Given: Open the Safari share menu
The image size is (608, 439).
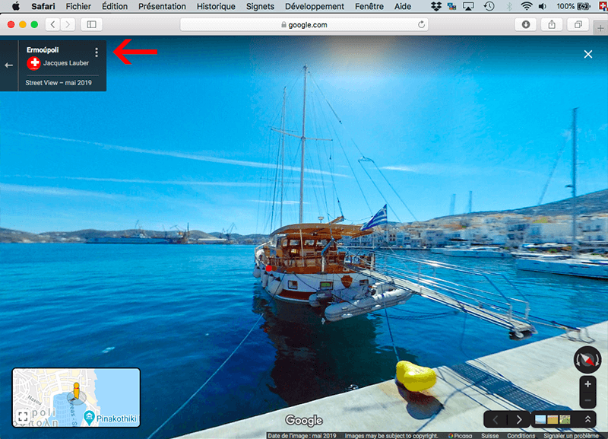Looking at the screenshot, I should 552,24.
